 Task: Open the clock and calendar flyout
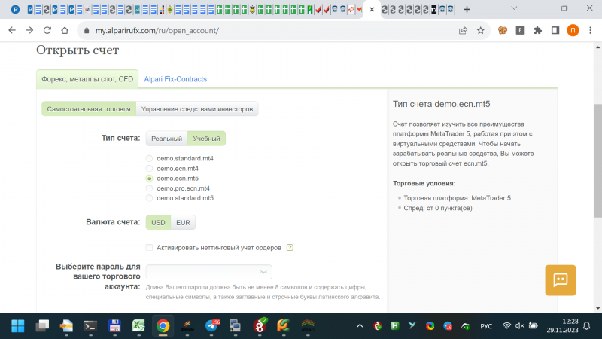(x=562, y=326)
